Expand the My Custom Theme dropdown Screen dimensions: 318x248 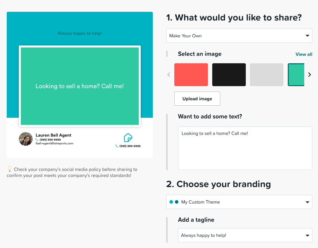point(239,202)
